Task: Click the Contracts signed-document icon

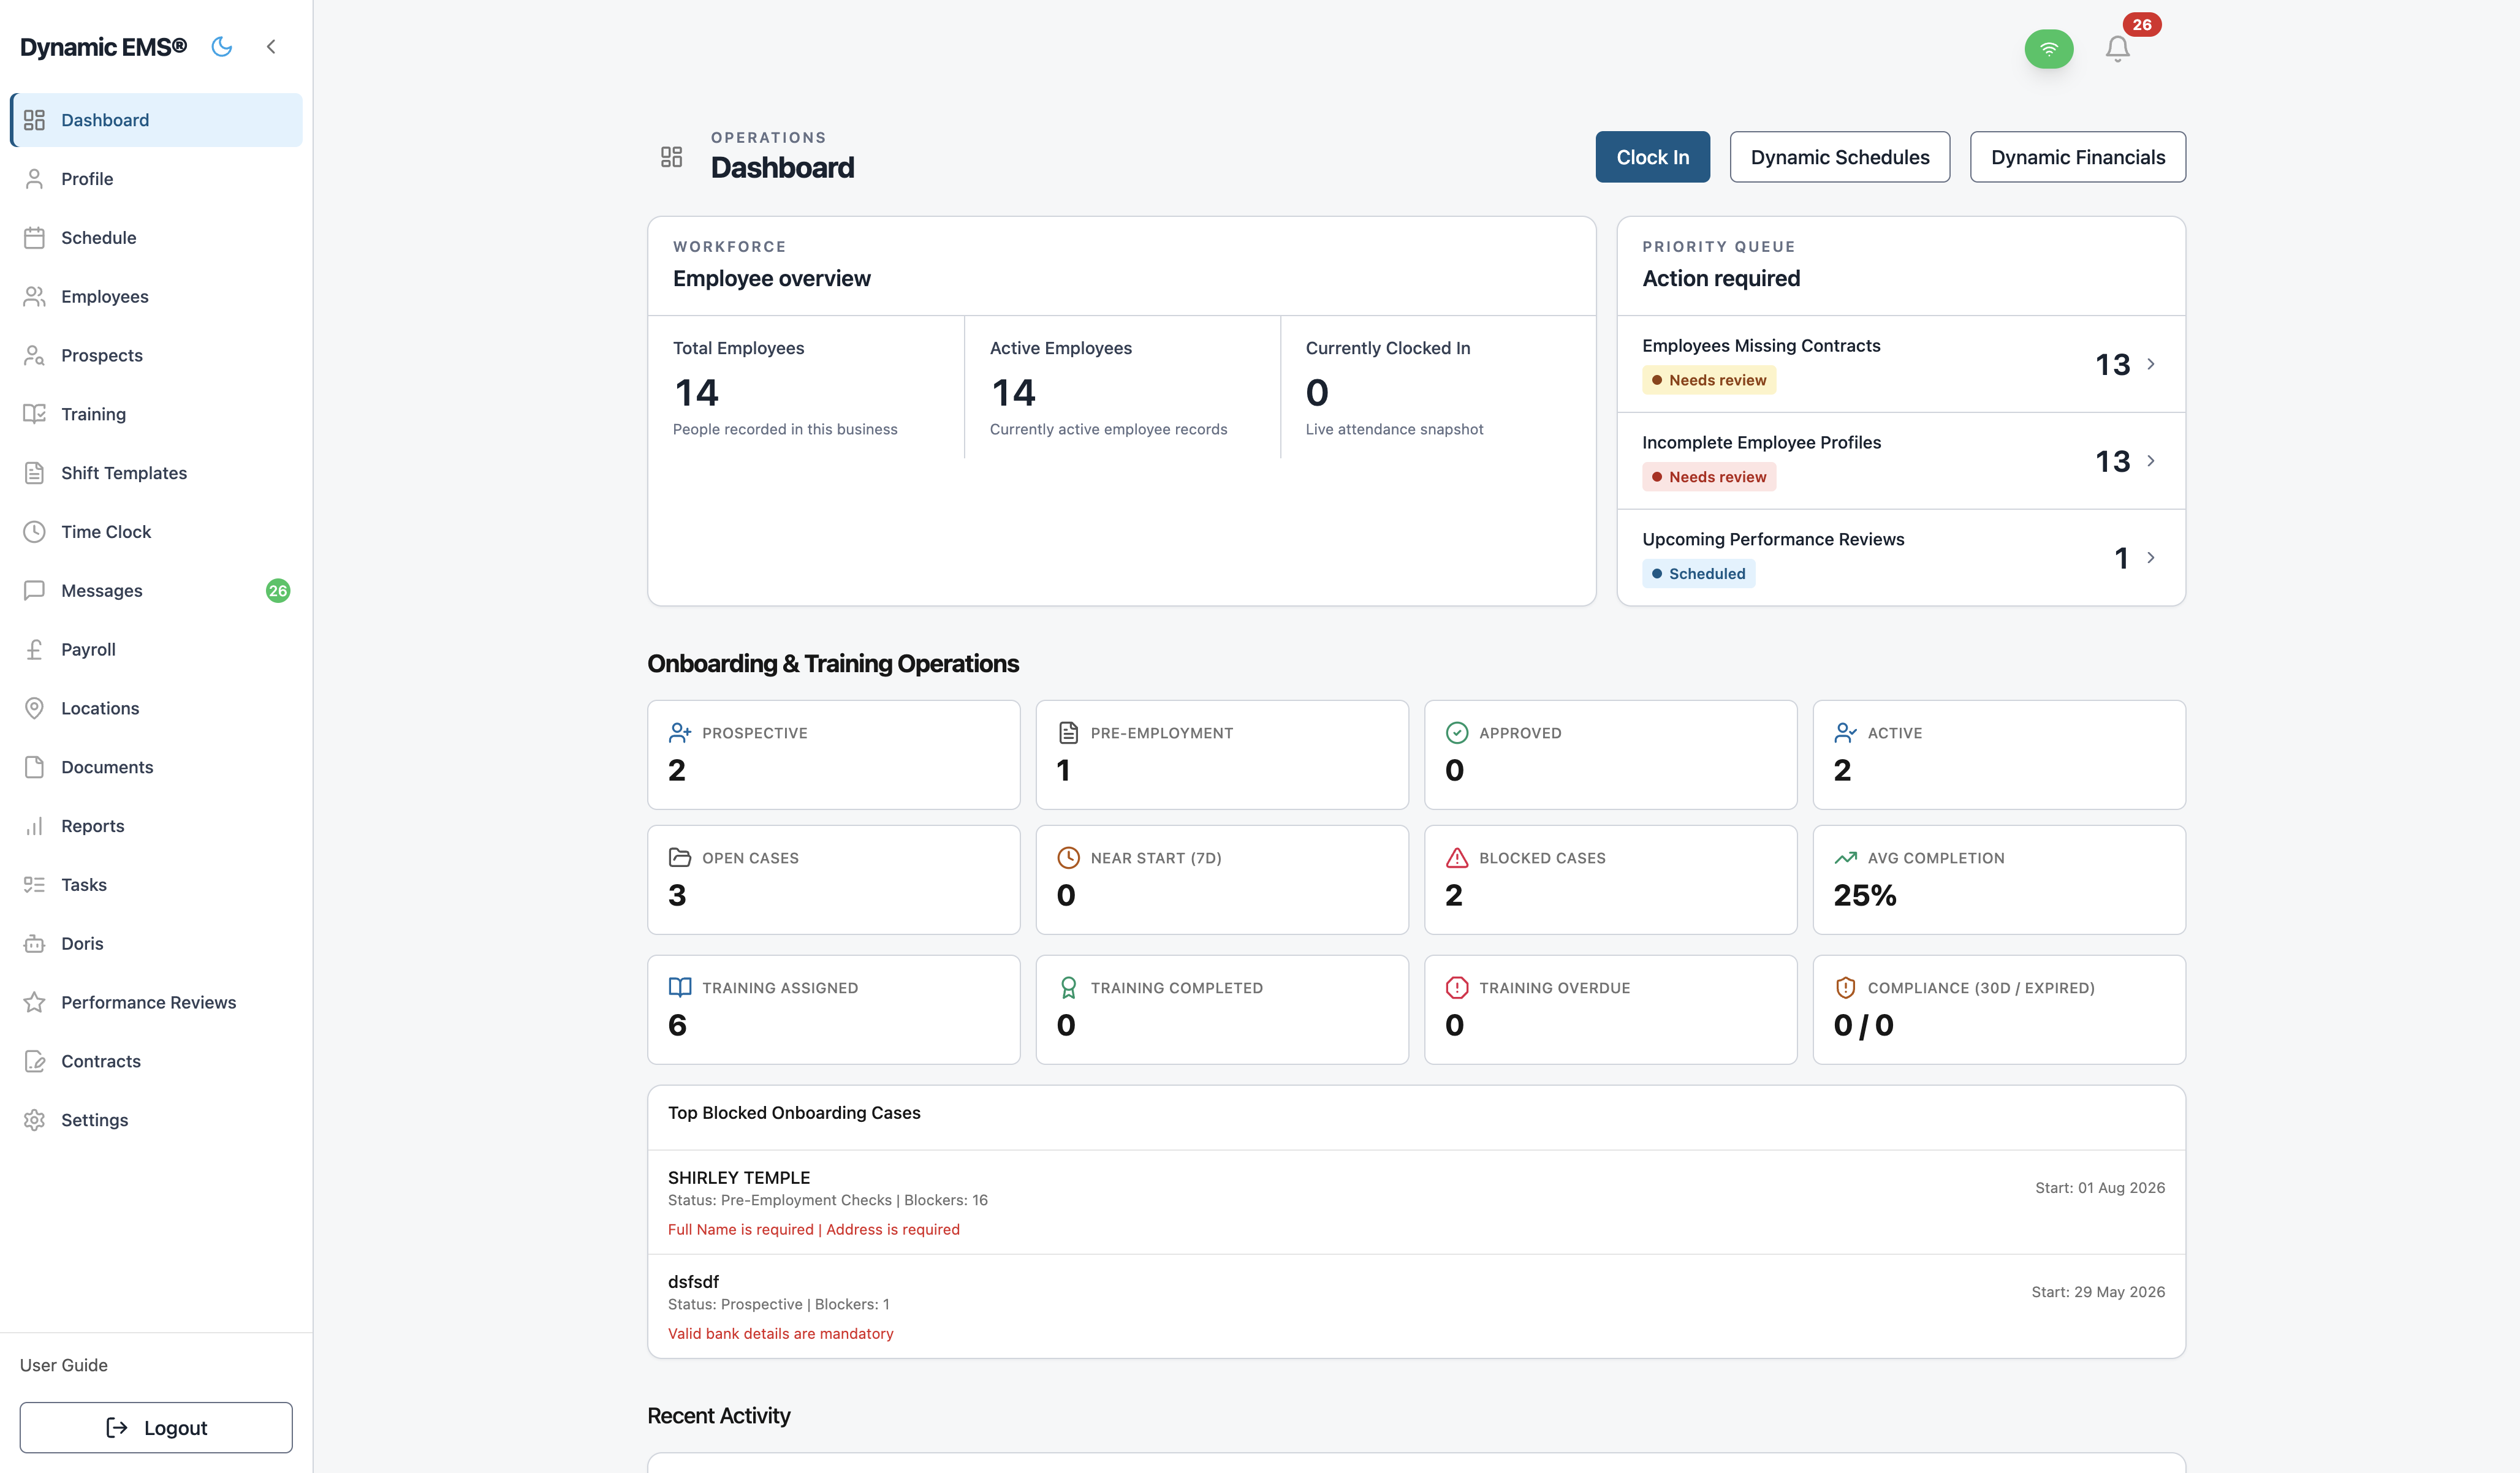Action: pyautogui.click(x=35, y=1062)
